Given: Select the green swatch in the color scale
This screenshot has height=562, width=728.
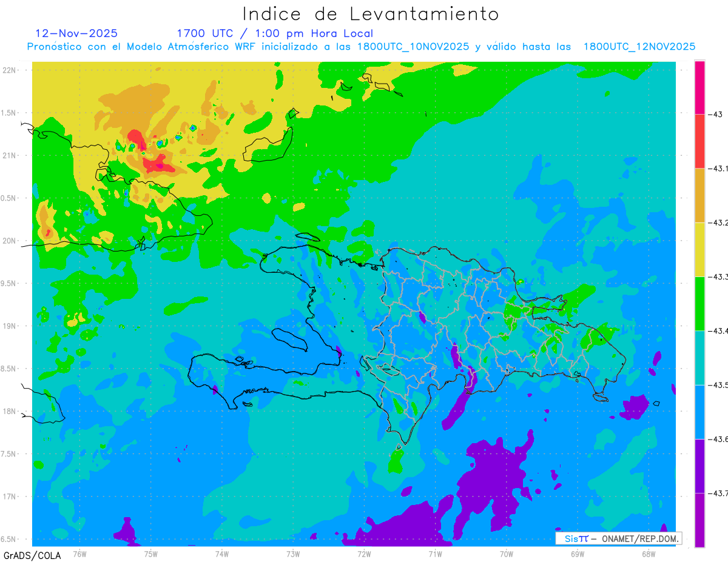Looking at the screenshot, I should click(699, 303).
